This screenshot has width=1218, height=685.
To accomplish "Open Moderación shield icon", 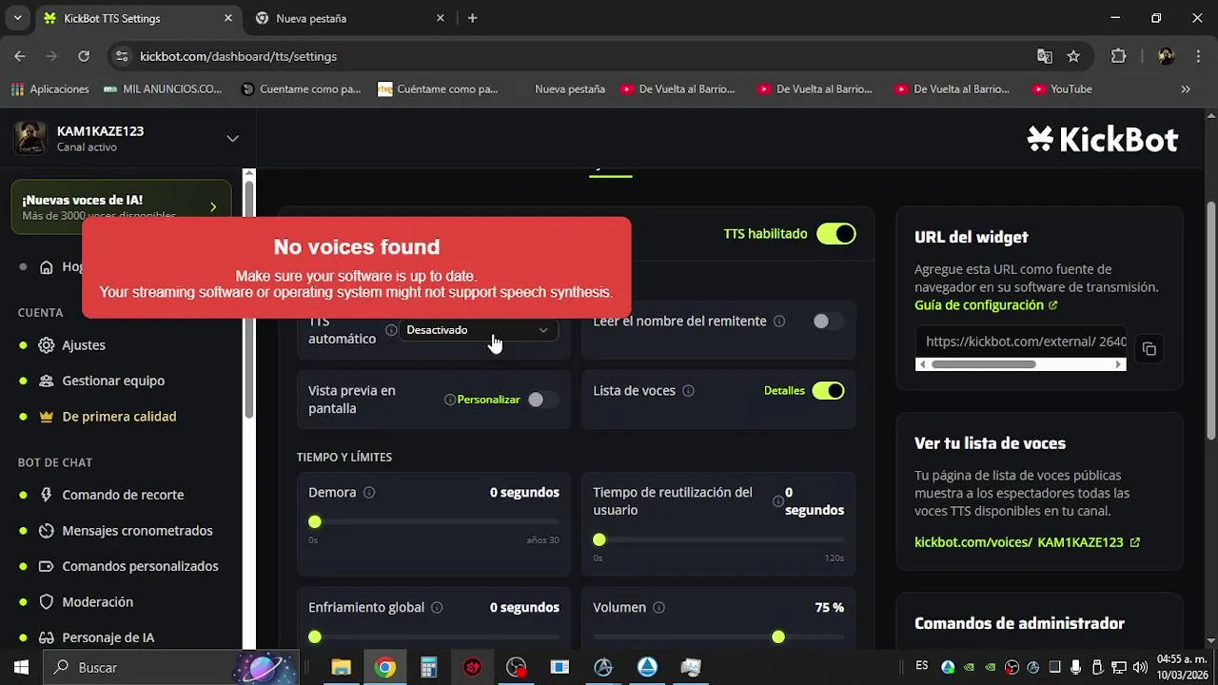I will 46,602.
